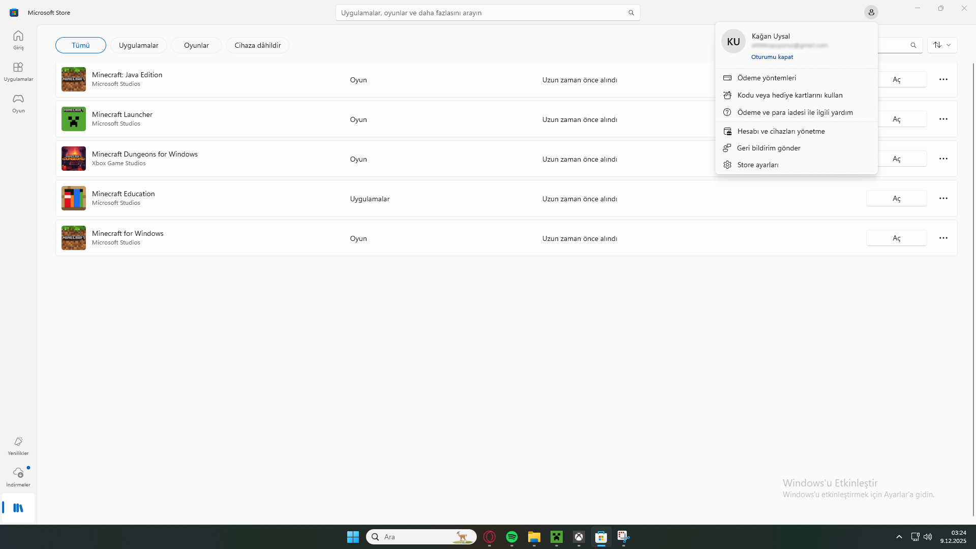Open the sort order dropdown
This screenshot has height=549, width=976.
(x=942, y=45)
